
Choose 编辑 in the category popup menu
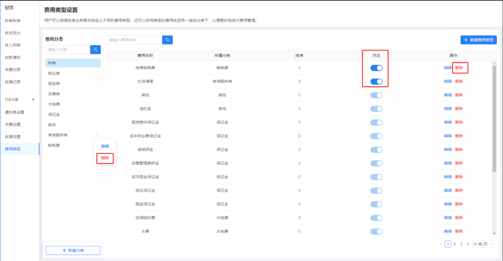[105, 146]
